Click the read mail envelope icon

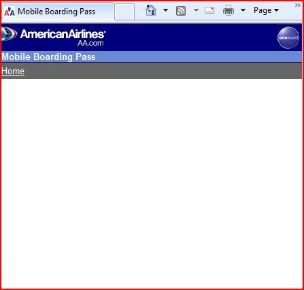tap(209, 10)
